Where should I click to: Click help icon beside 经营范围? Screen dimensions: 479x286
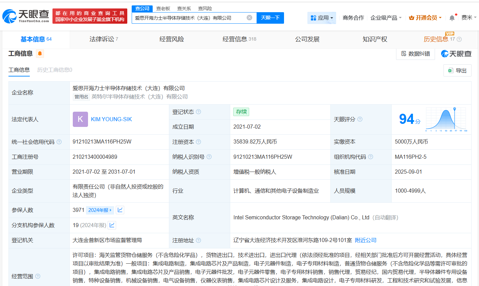click(x=38, y=276)
